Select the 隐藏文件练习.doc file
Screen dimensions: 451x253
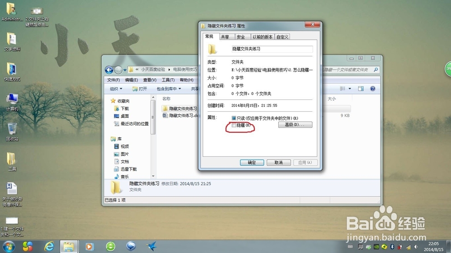coord(181,115)
